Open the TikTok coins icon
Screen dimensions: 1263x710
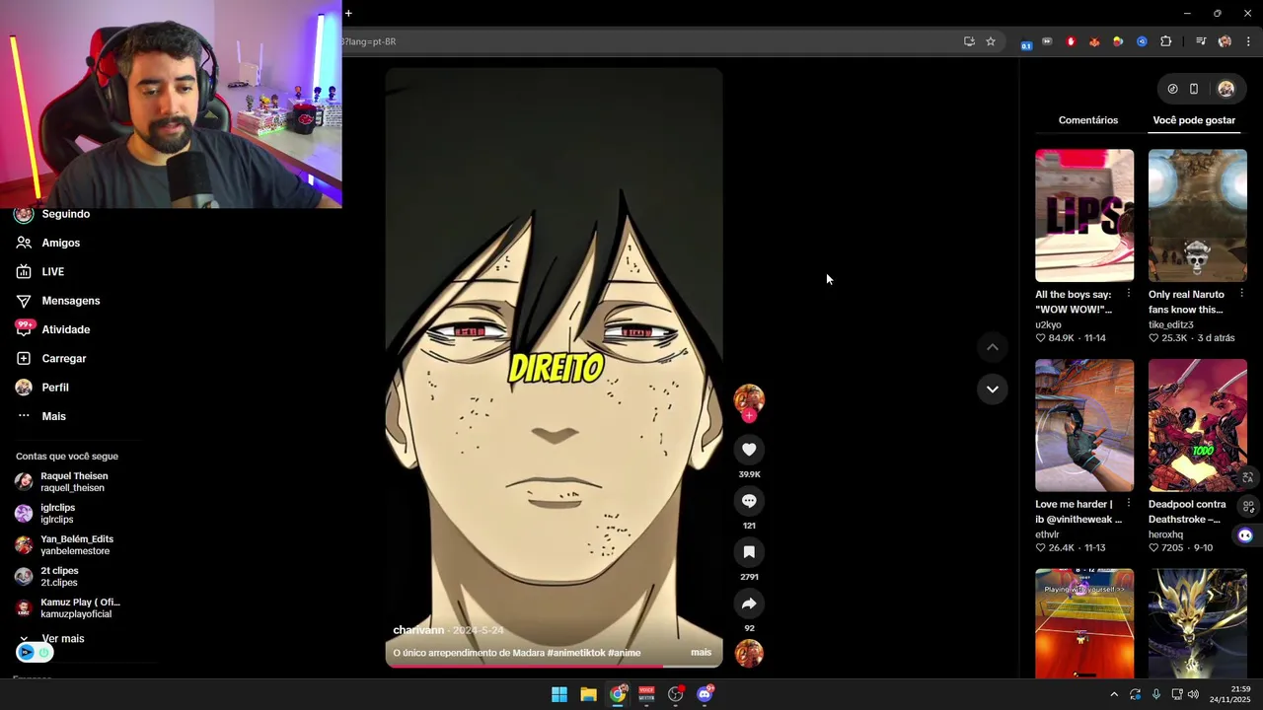1172,89
